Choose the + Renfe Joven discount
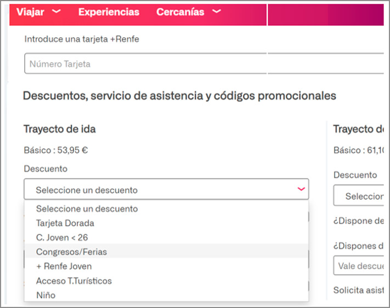 click(x=64, y=266)
